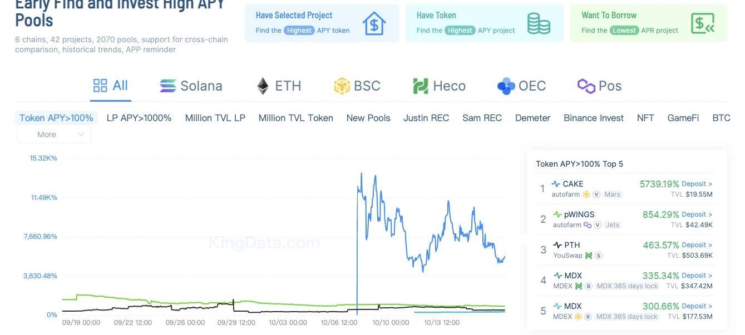Click the borrow dollar icon in Want To Borrow
The image size is (745, 335).
click(x=703, y=24)
